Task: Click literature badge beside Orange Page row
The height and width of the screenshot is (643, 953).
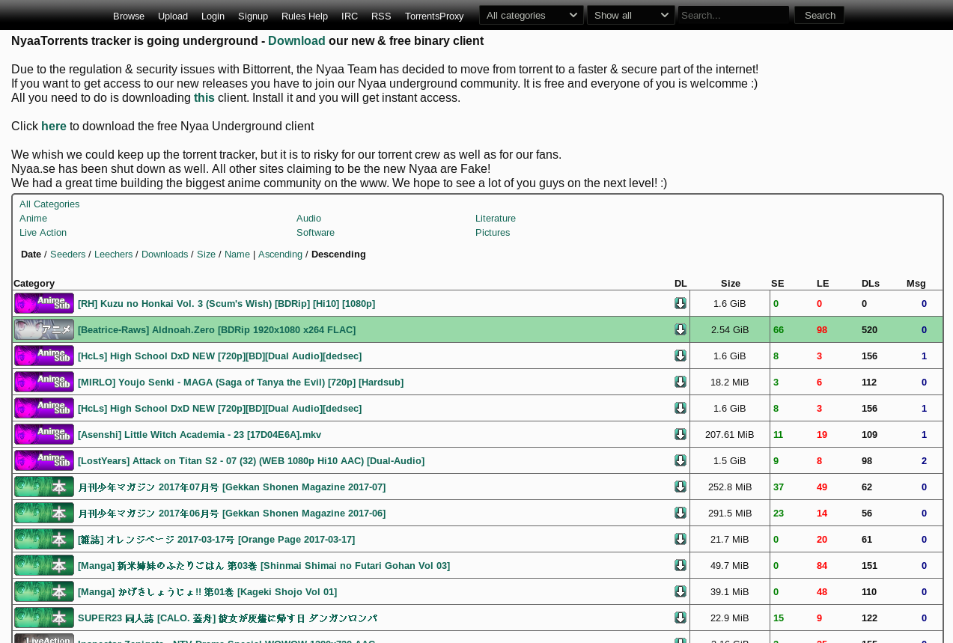Action: click(x=44, y=539)
